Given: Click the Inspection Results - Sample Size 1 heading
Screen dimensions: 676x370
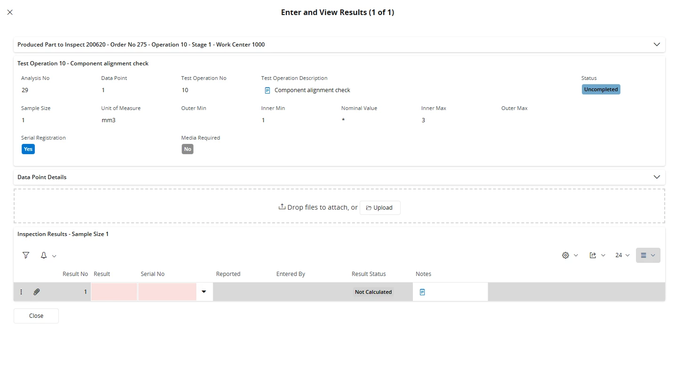Looking at the screenshot, I should [x=63, y=234].
